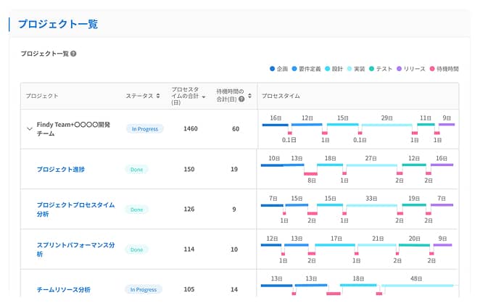This screenshot has height=306, width=480.
Task: Open プロジェクトプロセスタイム分析 project link
Action: click(x=75, y=210)
